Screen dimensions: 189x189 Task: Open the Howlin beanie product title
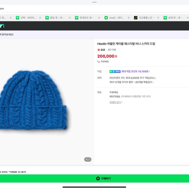click(126, 44)
